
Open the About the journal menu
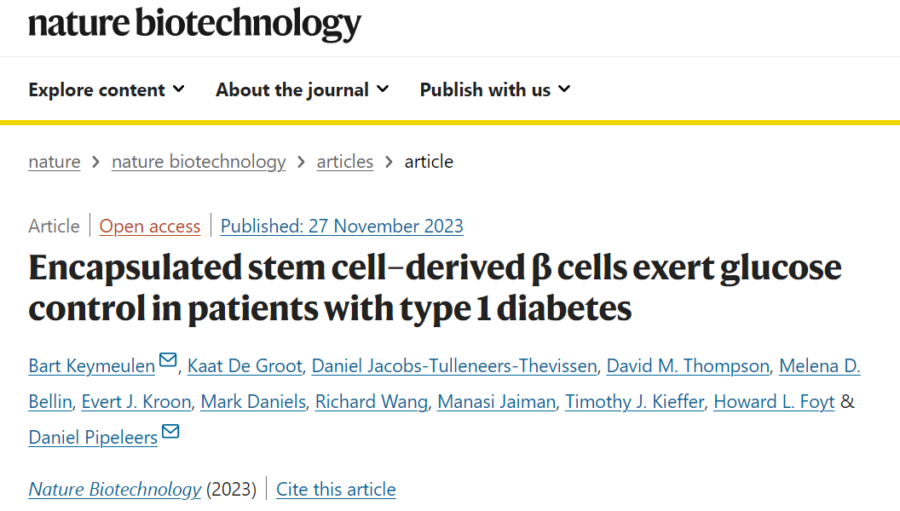point(303,89)
